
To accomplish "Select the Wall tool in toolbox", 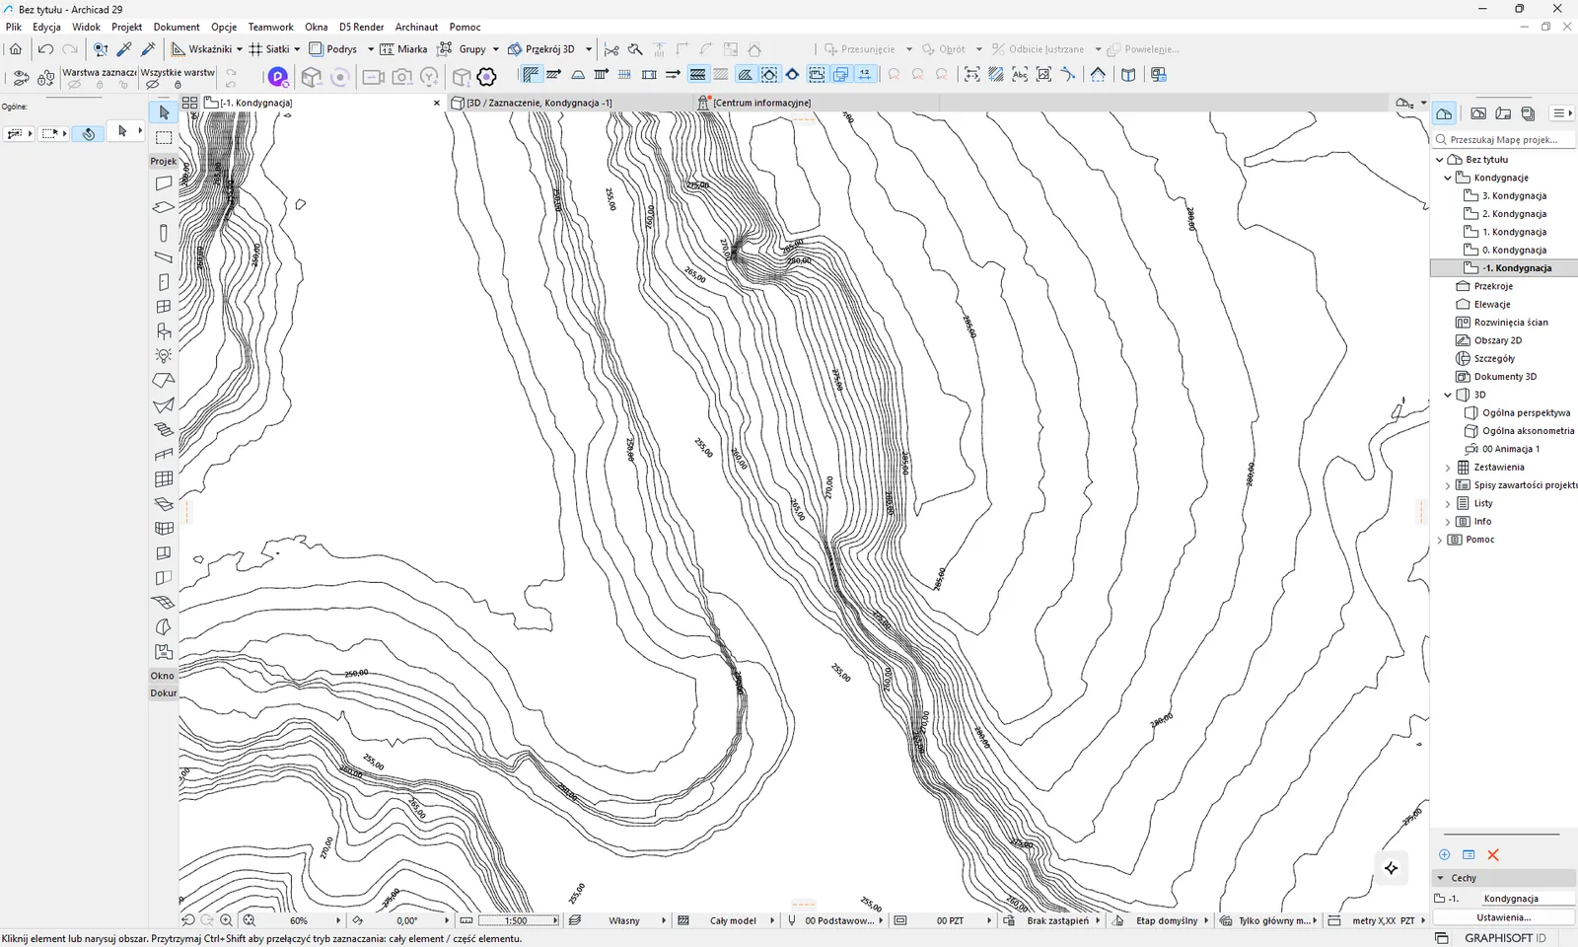I will 164,182.
